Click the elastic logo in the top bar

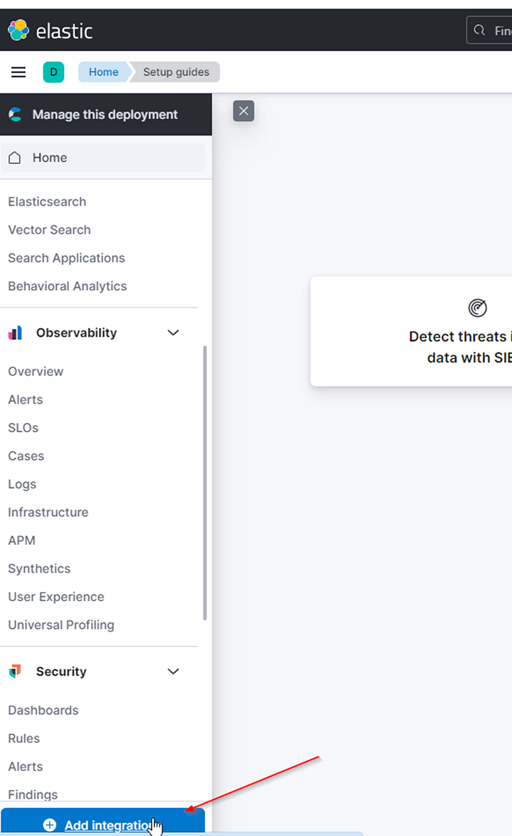pyautogui.click(x=50, y=30)
